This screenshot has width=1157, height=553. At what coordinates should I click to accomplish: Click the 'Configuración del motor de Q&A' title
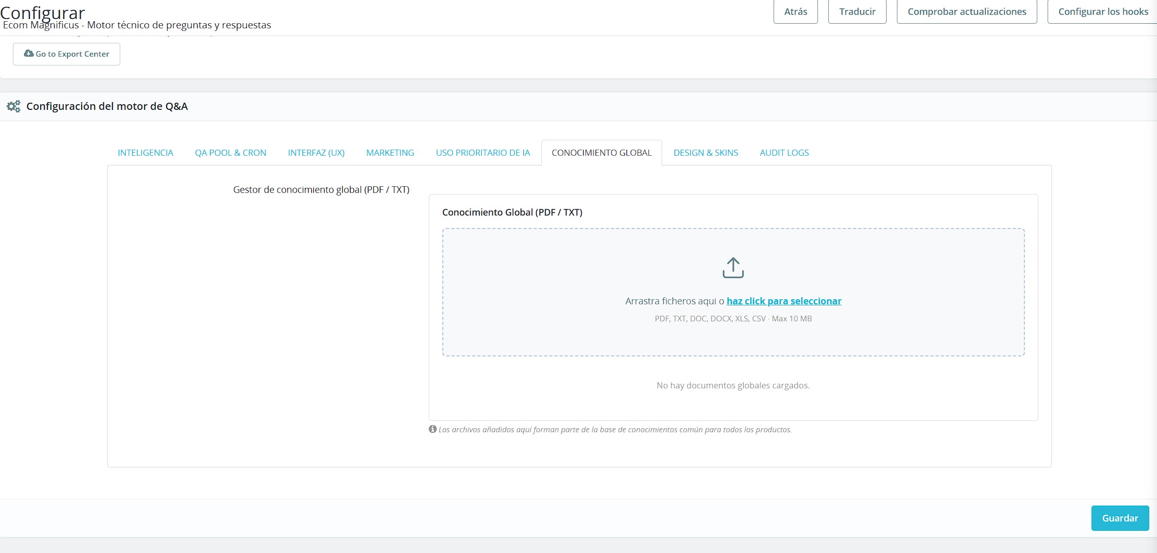(x=107, y=106)
